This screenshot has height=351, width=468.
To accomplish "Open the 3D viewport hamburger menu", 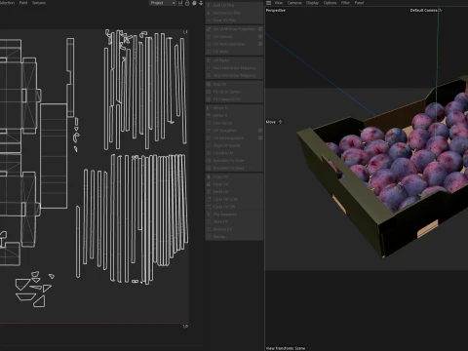I will [x=268, y=3].
